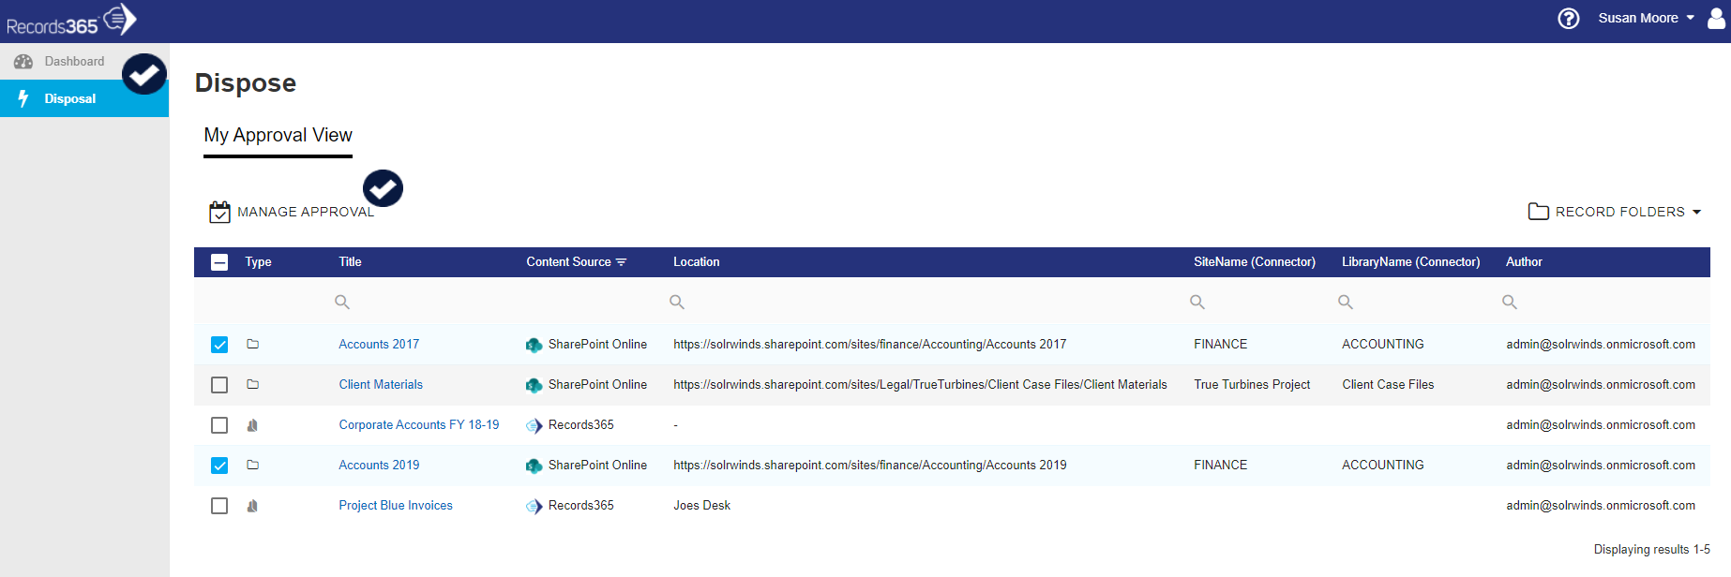This screenshot has width=1731, height=577.
Task: Click the SharePoint icon in Client Materials row
Action: [534, 385]
